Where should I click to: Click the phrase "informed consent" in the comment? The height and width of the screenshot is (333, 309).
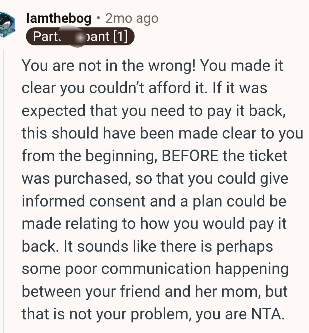(84, 201)
